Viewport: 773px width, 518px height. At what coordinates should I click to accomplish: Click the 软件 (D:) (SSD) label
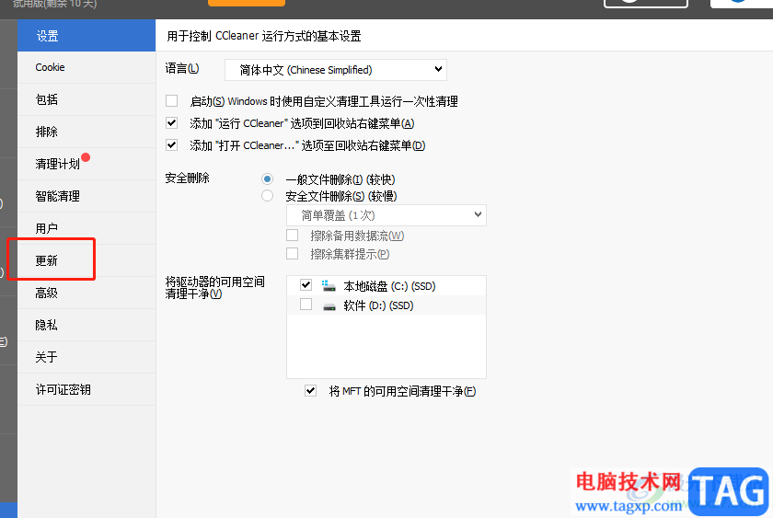378,305
